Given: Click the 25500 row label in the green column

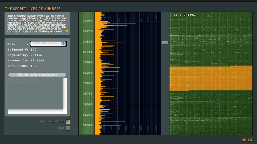Looking at the screenshot, I should (x=88, y=84).
